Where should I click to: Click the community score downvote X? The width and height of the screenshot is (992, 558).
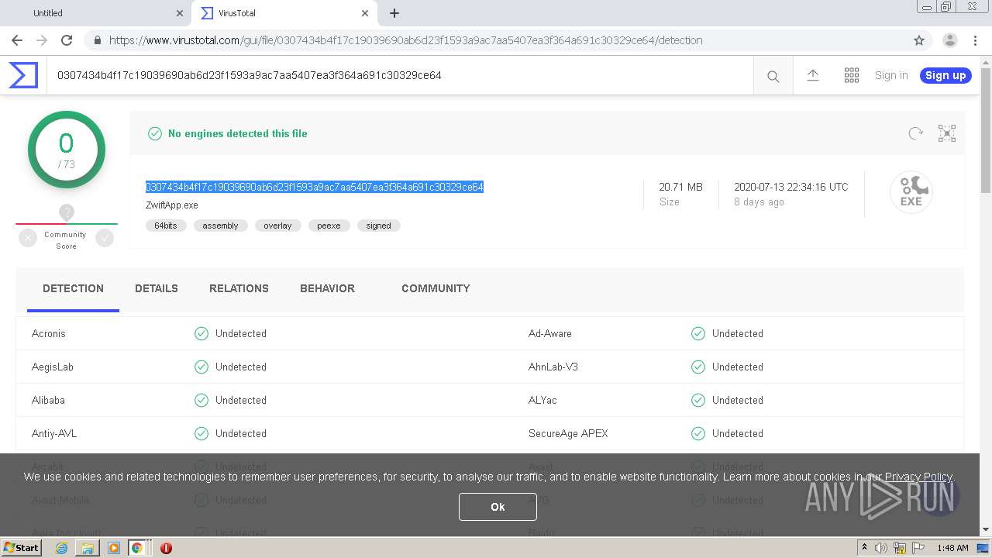(28, 239)
